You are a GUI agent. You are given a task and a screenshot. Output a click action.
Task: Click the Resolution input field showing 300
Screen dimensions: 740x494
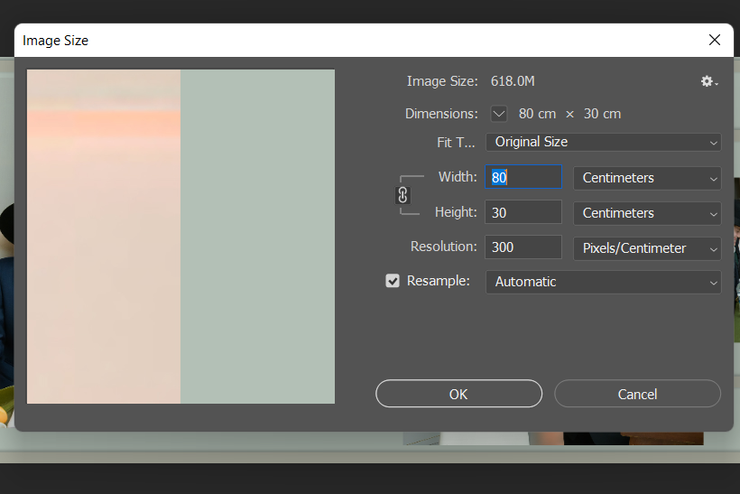tap(523, 247)
